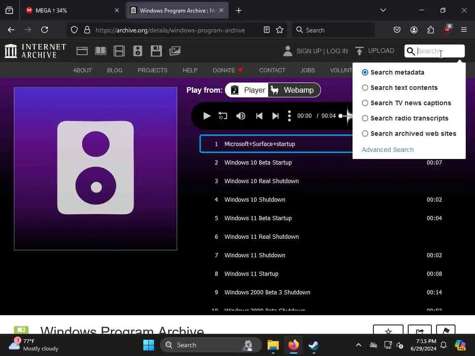Viewport: 475px width, 356px height.
Task: Open the Internet Archive home logo
Action: click(35, 51)
